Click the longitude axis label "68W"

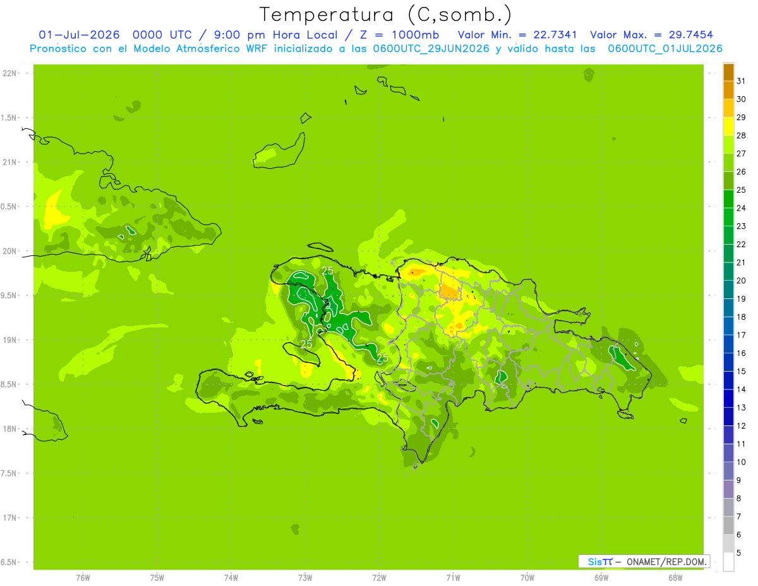pos(675,578)
